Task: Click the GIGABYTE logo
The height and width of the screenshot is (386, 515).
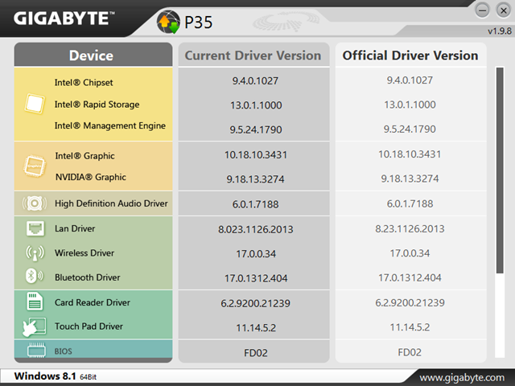Action: click(64, 18)
